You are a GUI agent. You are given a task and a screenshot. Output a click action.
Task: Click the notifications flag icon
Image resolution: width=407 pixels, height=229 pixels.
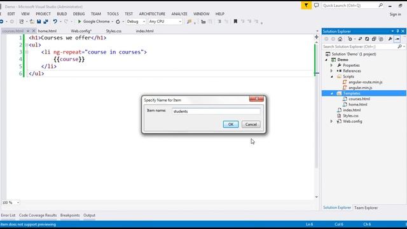pyautogui.click(x=306, y=5)
